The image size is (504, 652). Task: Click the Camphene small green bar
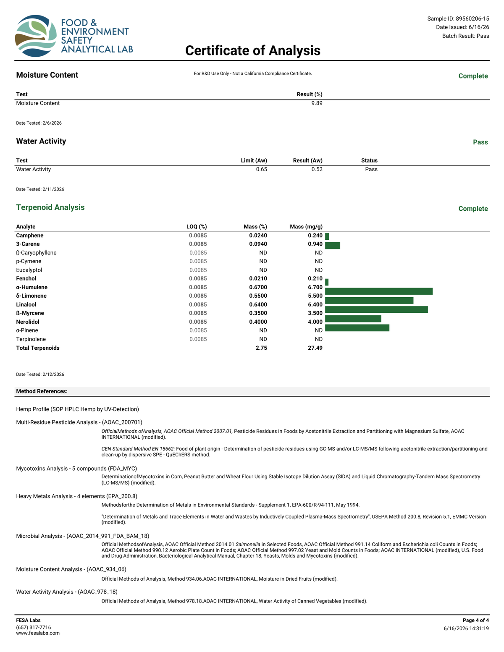[x=327, y=237]
